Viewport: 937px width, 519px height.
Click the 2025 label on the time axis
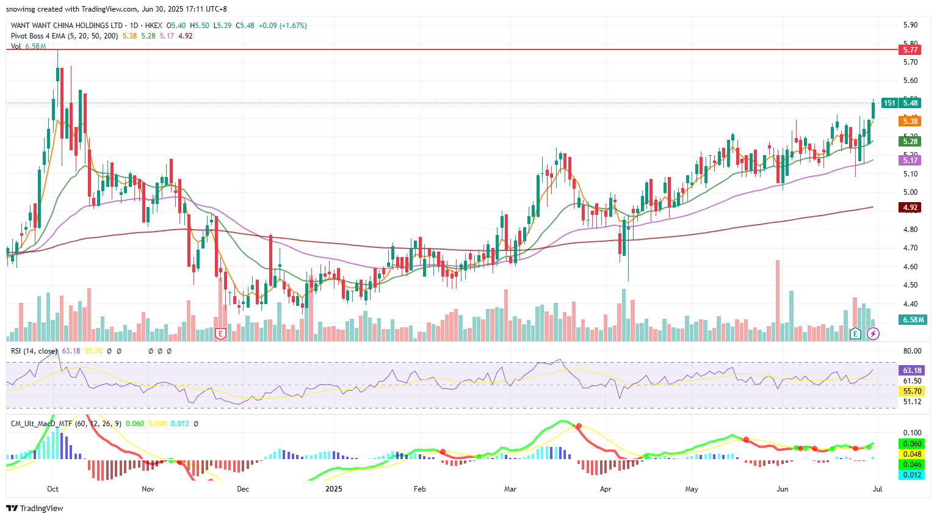(334, 489)
